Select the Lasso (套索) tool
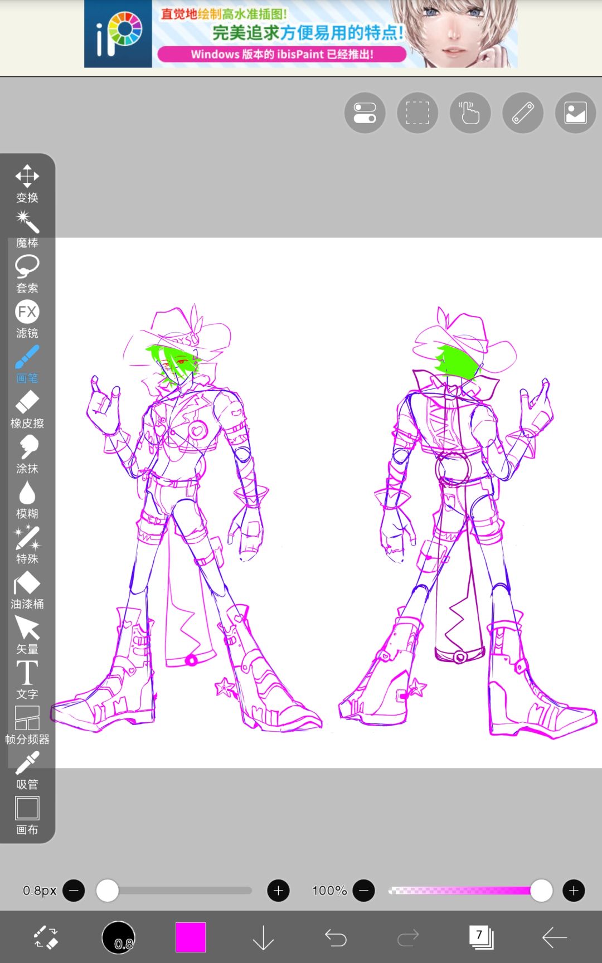 (x=27, y=274)
